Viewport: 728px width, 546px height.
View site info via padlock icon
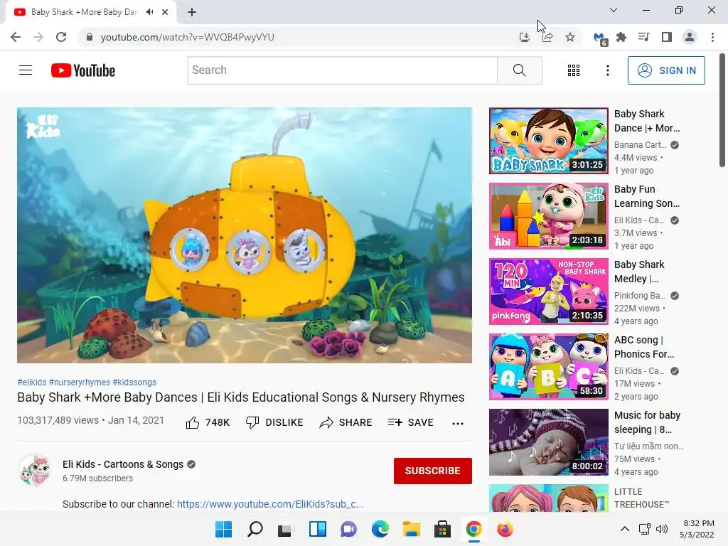[x=90, y=37]
